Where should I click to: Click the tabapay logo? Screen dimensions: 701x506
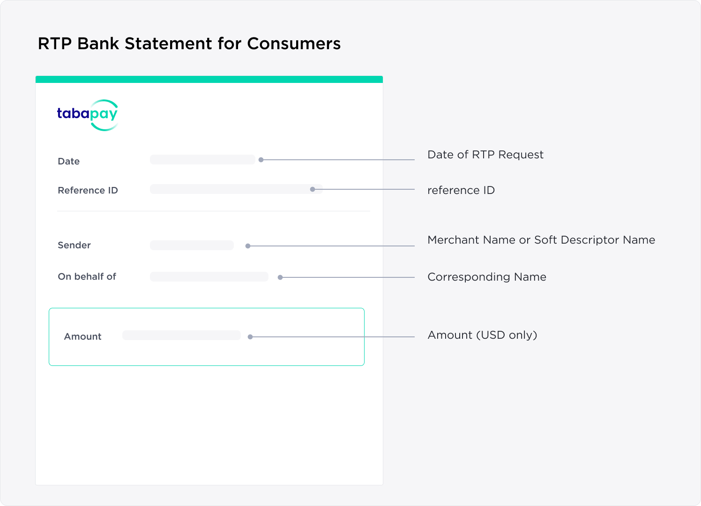(88, 115)
